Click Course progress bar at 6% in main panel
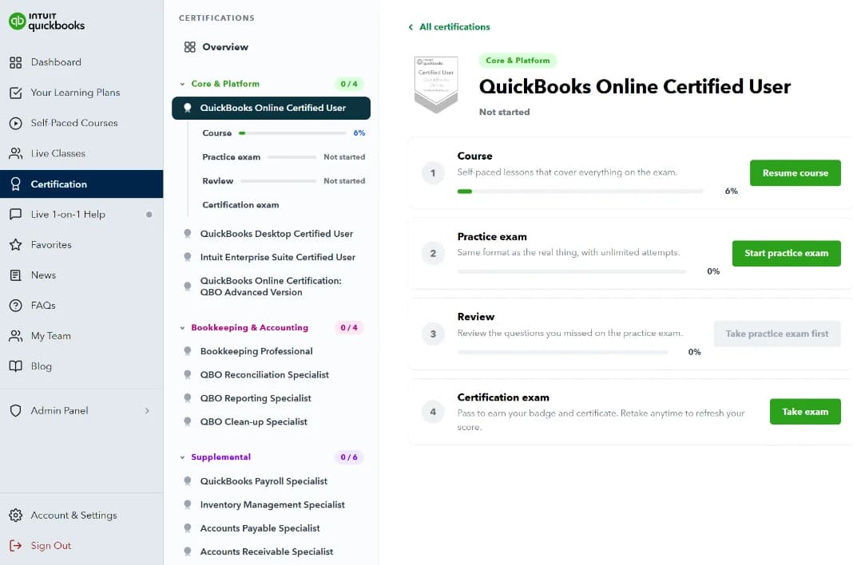 (x=580, y=192)
